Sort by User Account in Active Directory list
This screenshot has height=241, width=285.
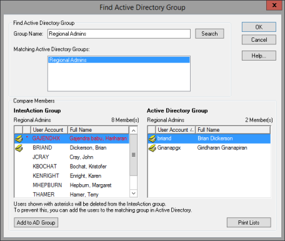coord(175,130)
